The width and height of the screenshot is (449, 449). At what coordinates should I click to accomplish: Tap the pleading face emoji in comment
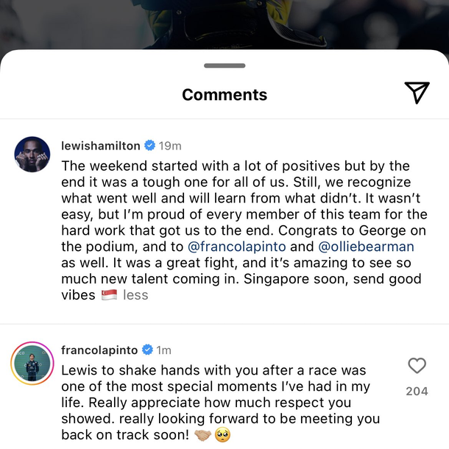coord(223,435)
